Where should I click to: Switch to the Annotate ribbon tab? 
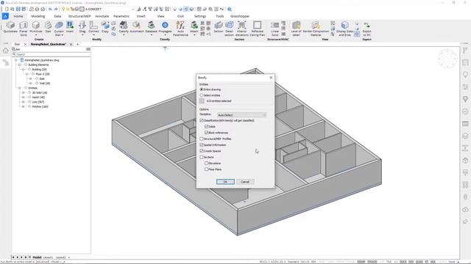pos(102,16)
